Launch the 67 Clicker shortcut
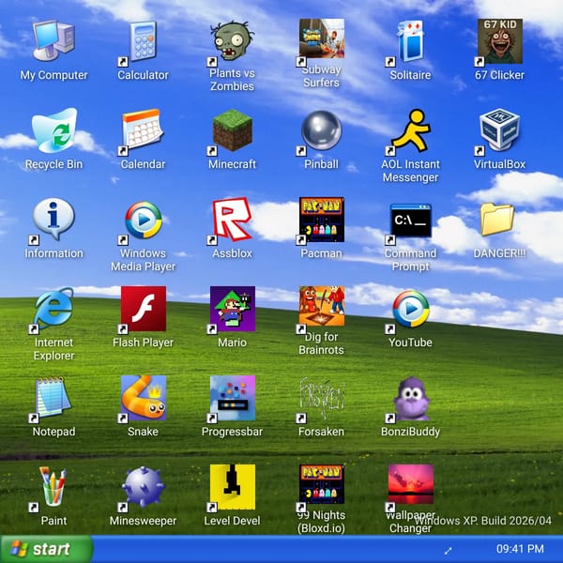The image size is (563, 563). point(499,41)
